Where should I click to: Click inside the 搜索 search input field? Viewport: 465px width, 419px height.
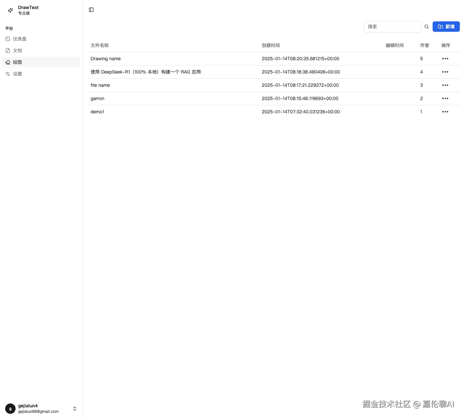(393, 26)
